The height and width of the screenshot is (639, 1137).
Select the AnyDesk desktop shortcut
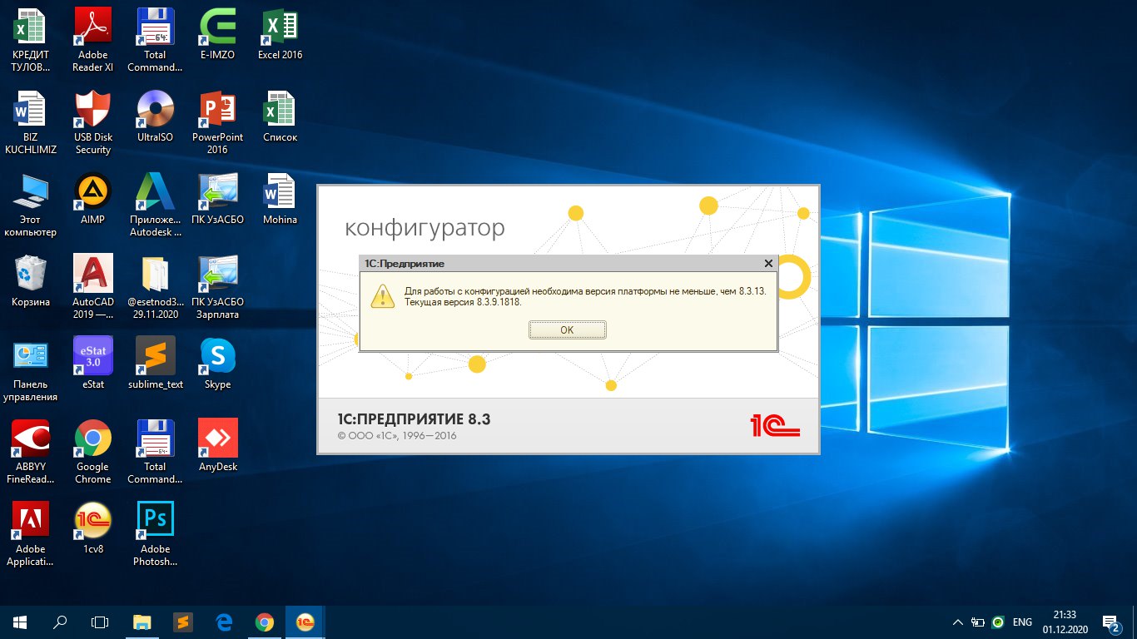coord(217,446)
